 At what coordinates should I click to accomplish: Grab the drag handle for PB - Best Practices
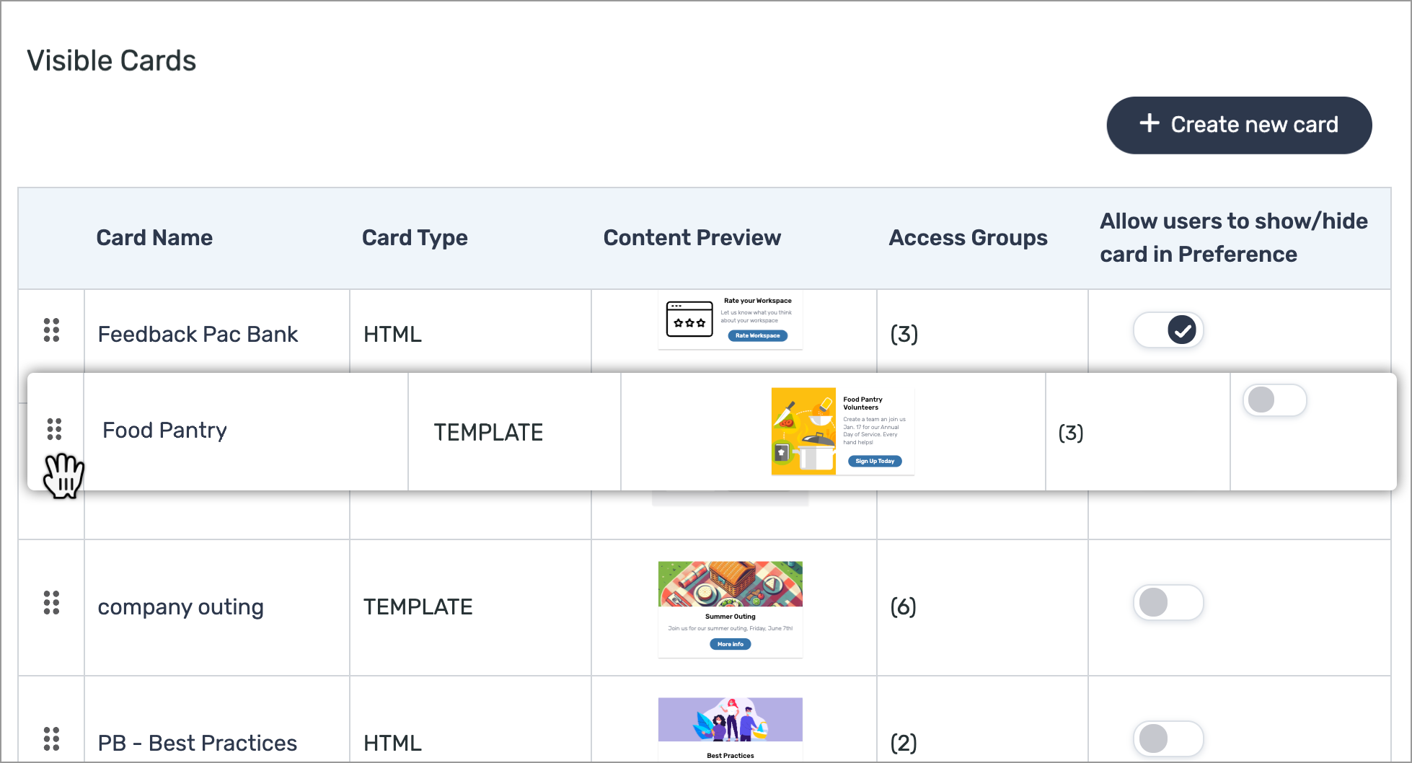coord(51,738)
